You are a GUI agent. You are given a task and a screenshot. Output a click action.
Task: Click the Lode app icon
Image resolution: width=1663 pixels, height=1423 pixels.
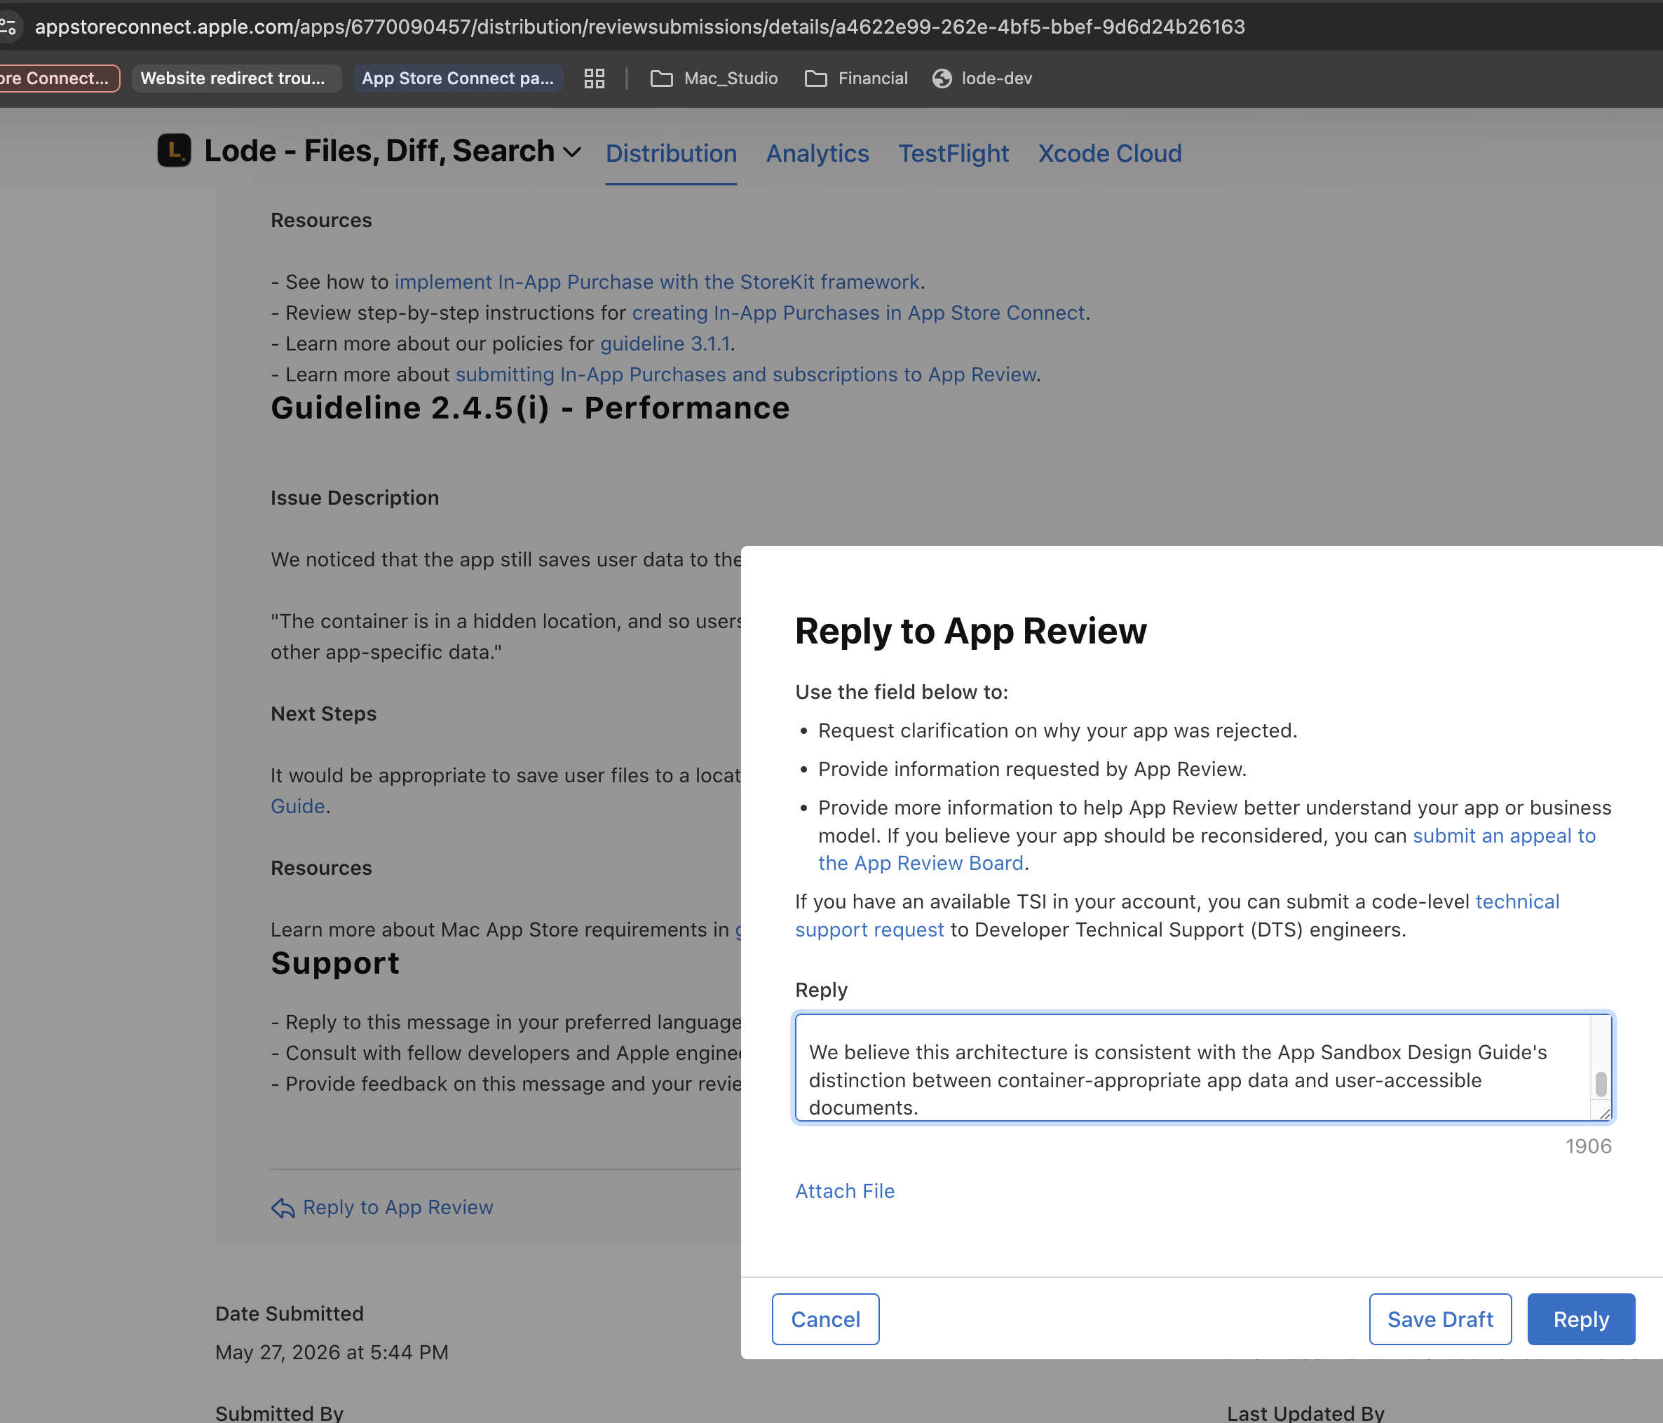click(x=174, y=150)
